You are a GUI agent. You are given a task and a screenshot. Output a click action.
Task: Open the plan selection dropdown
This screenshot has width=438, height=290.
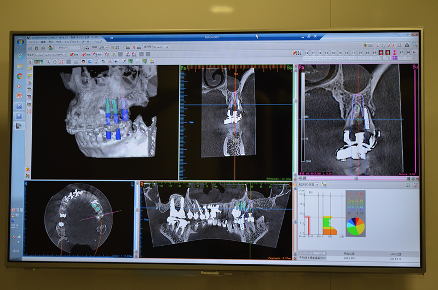[67, 48]
